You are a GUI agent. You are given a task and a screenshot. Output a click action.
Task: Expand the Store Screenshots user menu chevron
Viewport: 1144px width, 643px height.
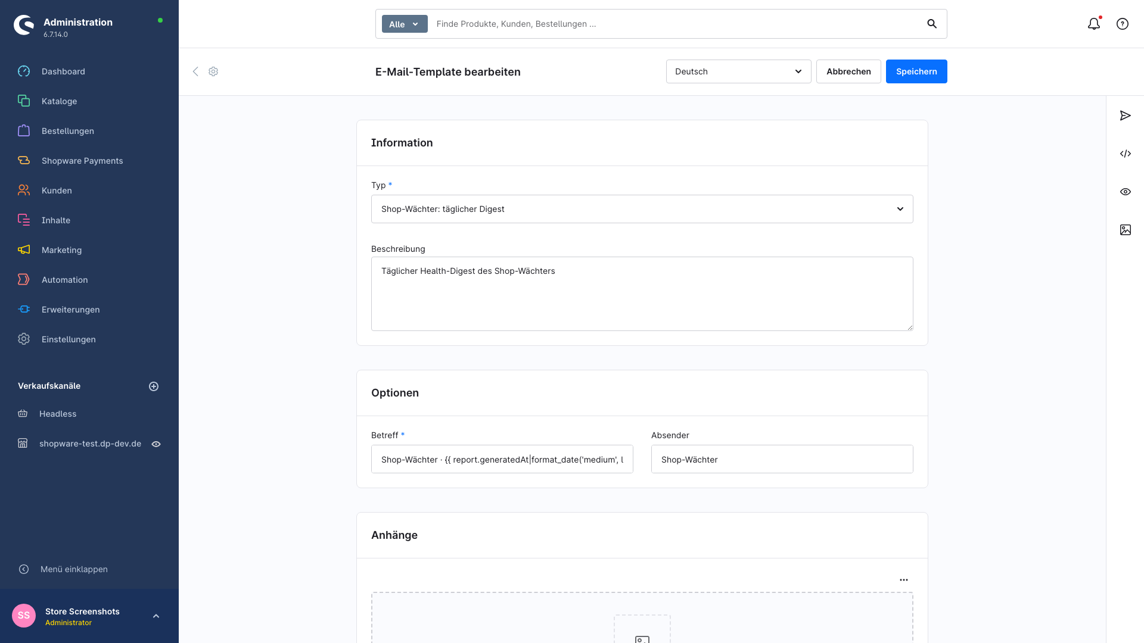(156, 616)
